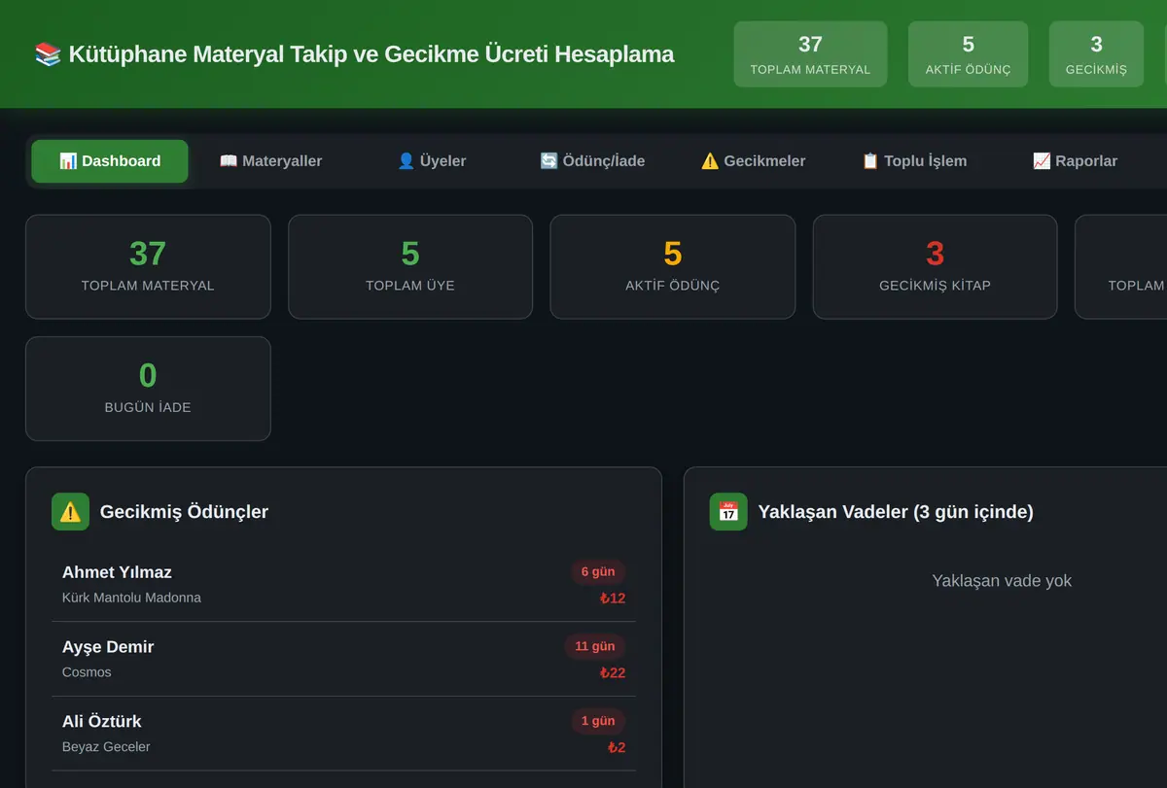Select the Gecikmiş Kitap dashboard card
The width and height of the screenshot is (1167, 788).
click(935, 266)
